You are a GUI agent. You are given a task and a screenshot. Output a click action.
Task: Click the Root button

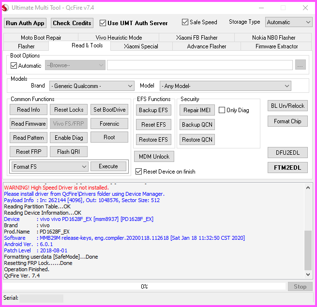pos(109,137)
